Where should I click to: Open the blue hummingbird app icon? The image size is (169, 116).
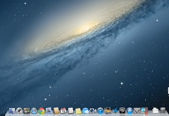[115, 111]
